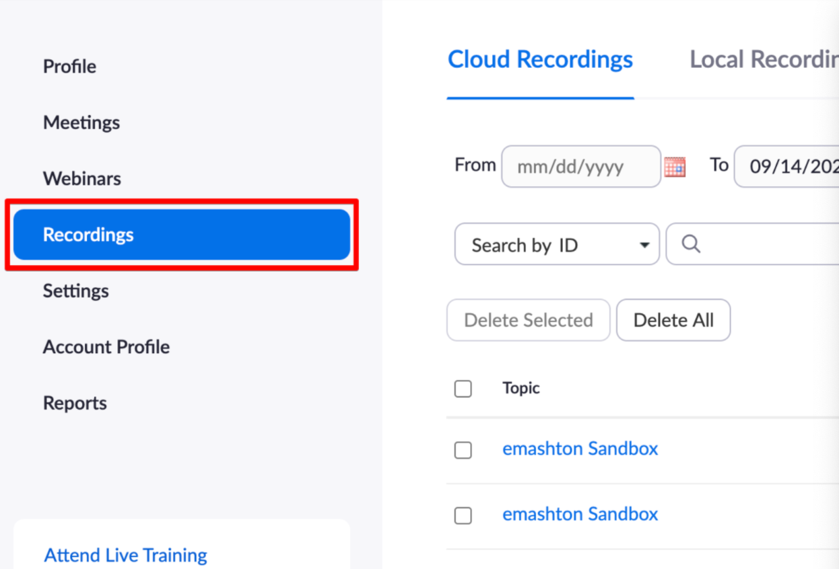Open Profile in the sidebar

click(x=69, y=67)
